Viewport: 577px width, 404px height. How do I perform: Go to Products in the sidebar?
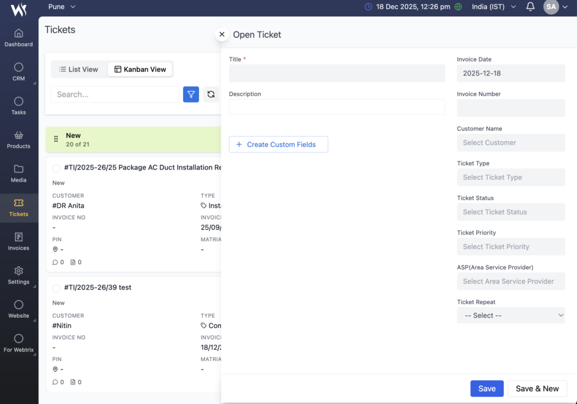point(19,140)
